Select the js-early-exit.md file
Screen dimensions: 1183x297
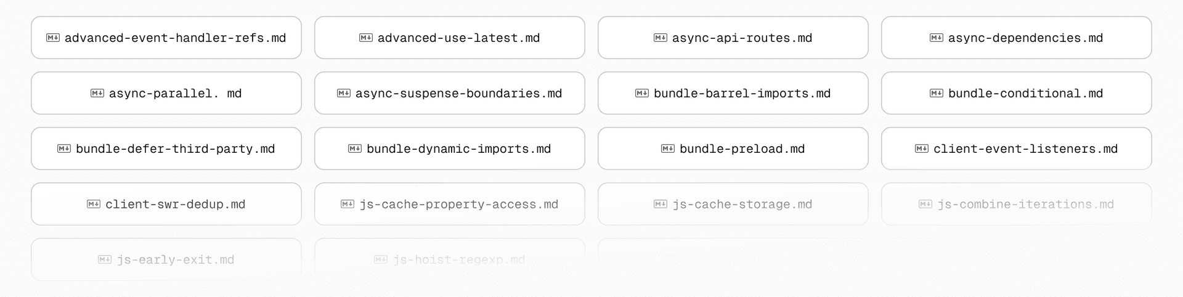[x=166, y=259]
